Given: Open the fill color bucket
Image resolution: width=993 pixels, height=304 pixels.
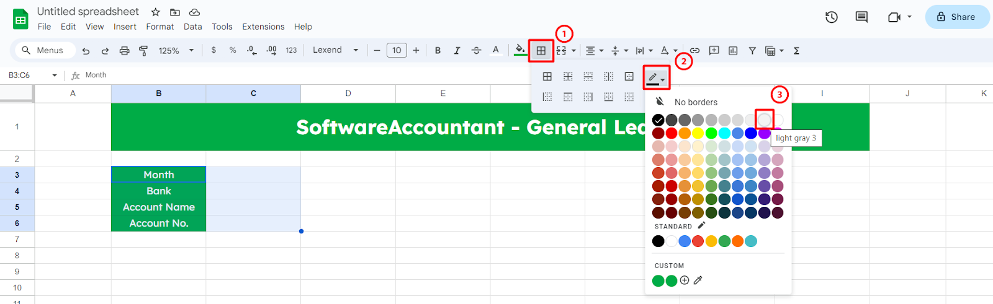Looking at the screenshot, I should 520,50.
